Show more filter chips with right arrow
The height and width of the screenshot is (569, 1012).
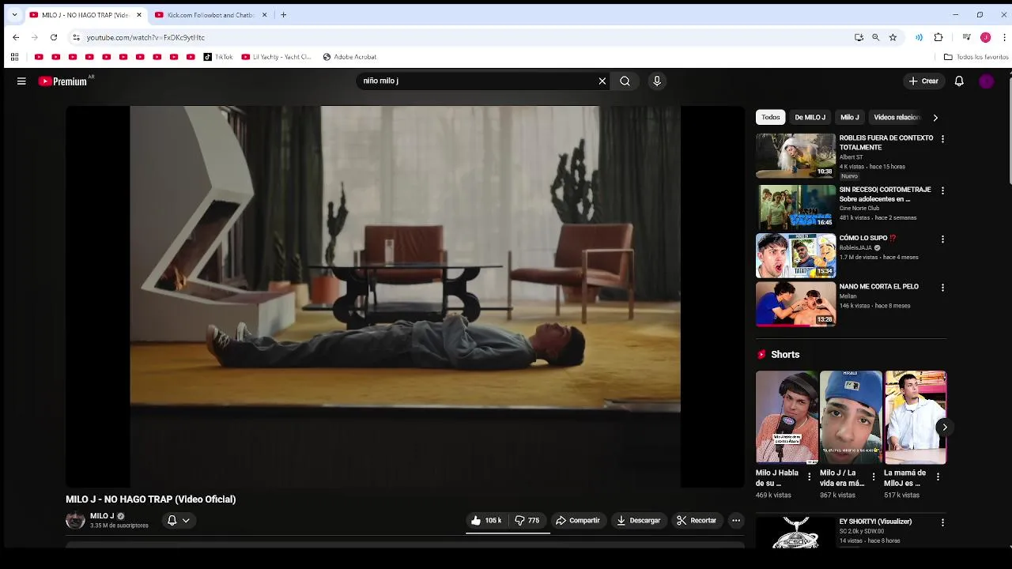(935, 118)
